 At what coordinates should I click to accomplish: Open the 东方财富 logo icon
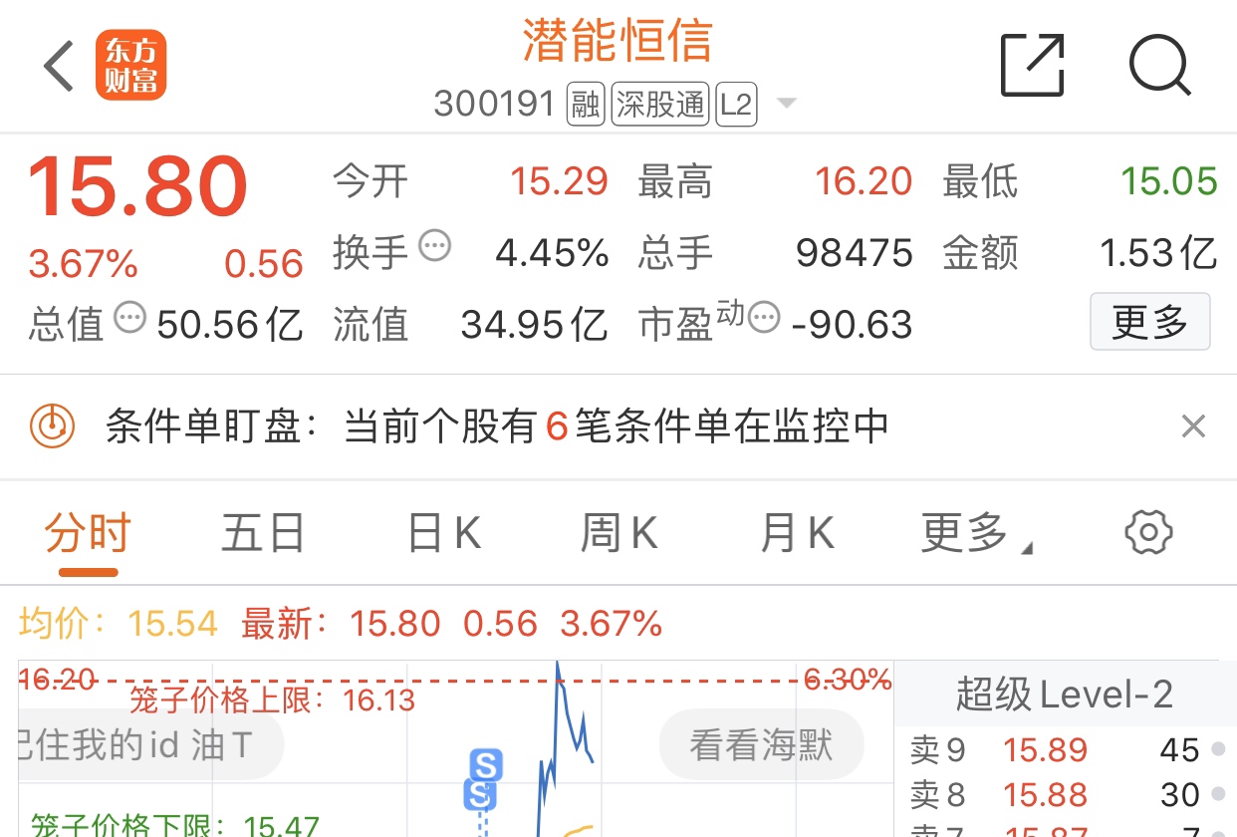(x=130, y=67)
